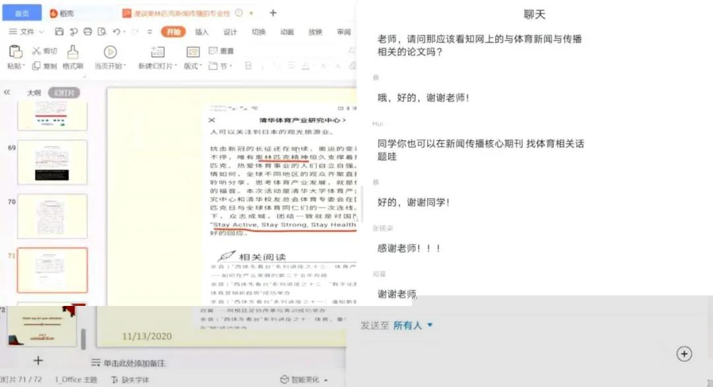Select the 开始 ribbon tab

pos(173,32)
